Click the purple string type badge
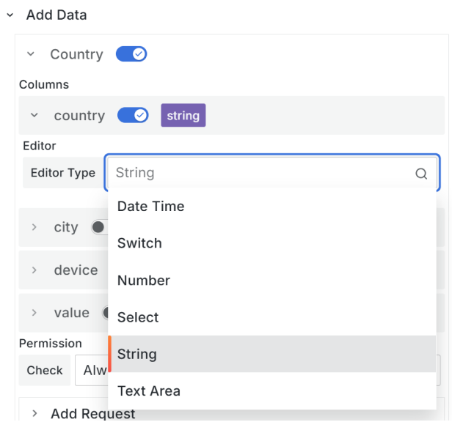This screenshot has width=452, height=422. [183, 116]
